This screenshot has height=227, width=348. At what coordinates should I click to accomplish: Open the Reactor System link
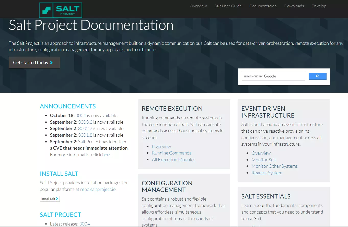267,173
